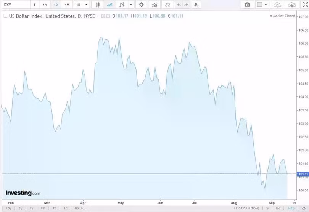Set range to 1y
This screenshot has width=309, height=212.
(x=32, y=208)
